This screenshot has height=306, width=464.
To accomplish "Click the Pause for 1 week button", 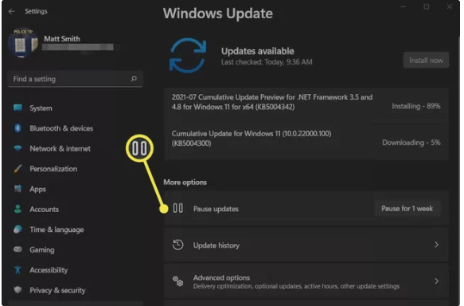I will tap(407, 209).
